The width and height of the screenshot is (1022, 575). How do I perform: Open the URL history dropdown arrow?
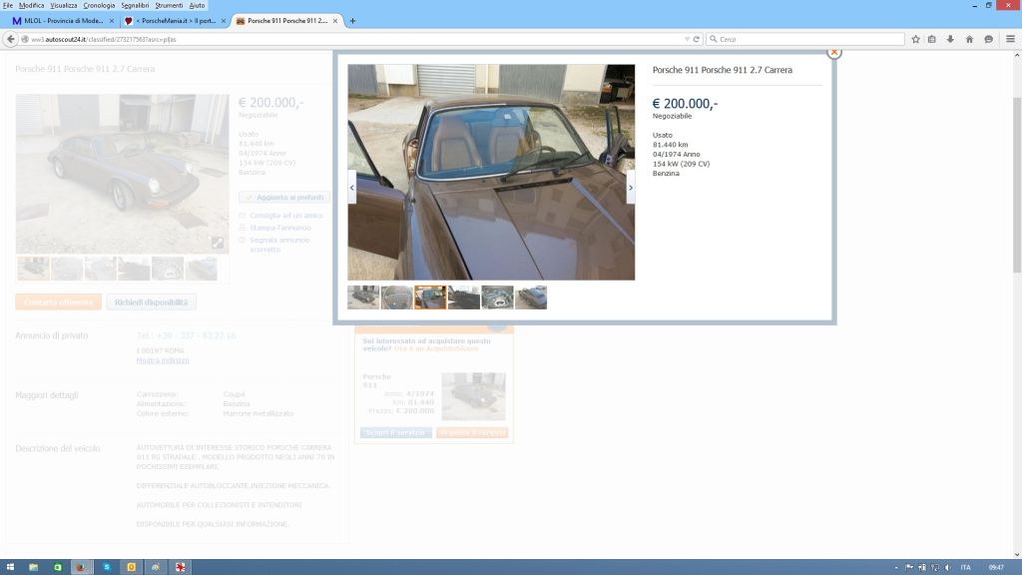687,39
